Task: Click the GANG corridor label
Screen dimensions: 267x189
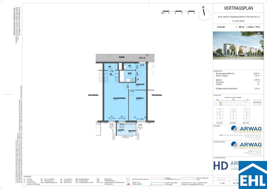Action: point(121,57)
